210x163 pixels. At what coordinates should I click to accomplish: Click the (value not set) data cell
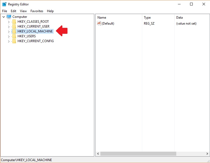pos(186,24)
